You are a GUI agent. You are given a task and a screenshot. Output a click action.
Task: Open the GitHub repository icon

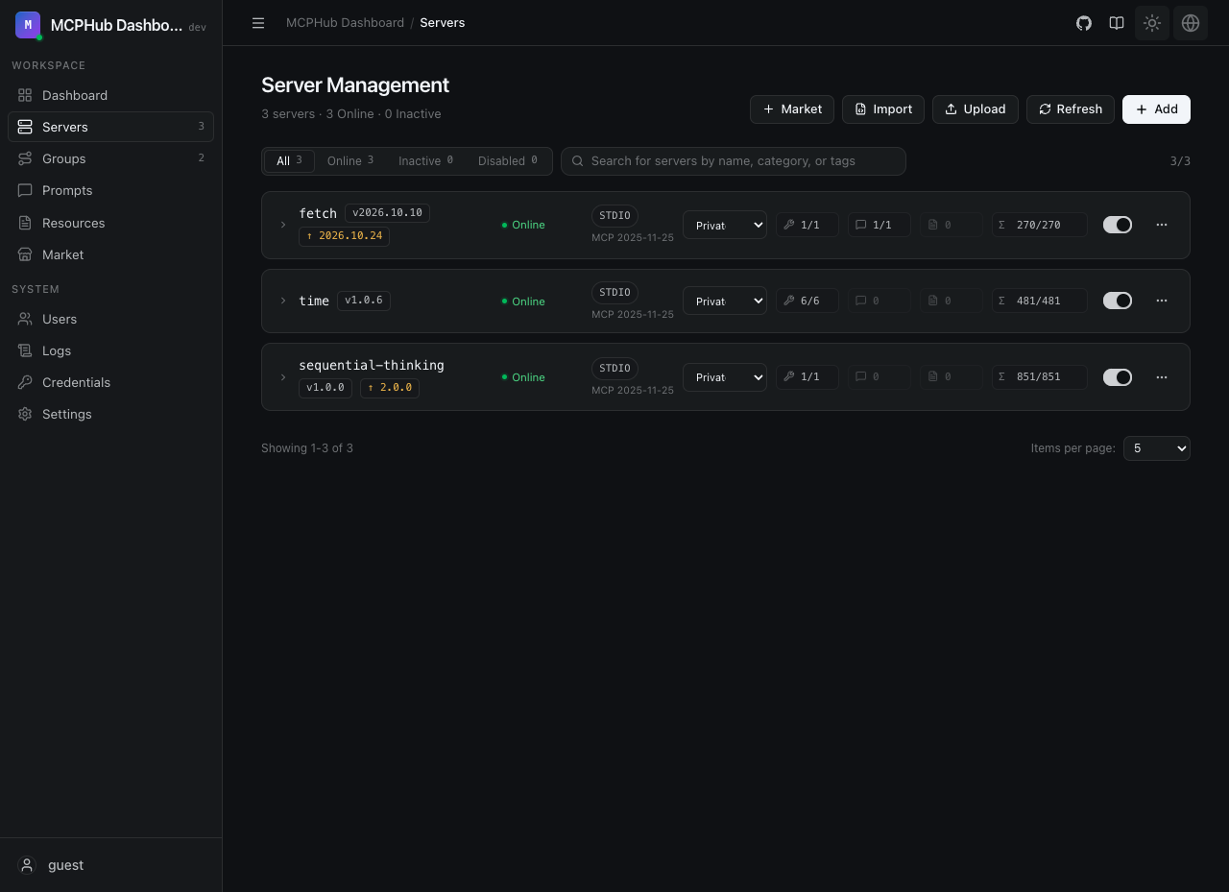1084,23
